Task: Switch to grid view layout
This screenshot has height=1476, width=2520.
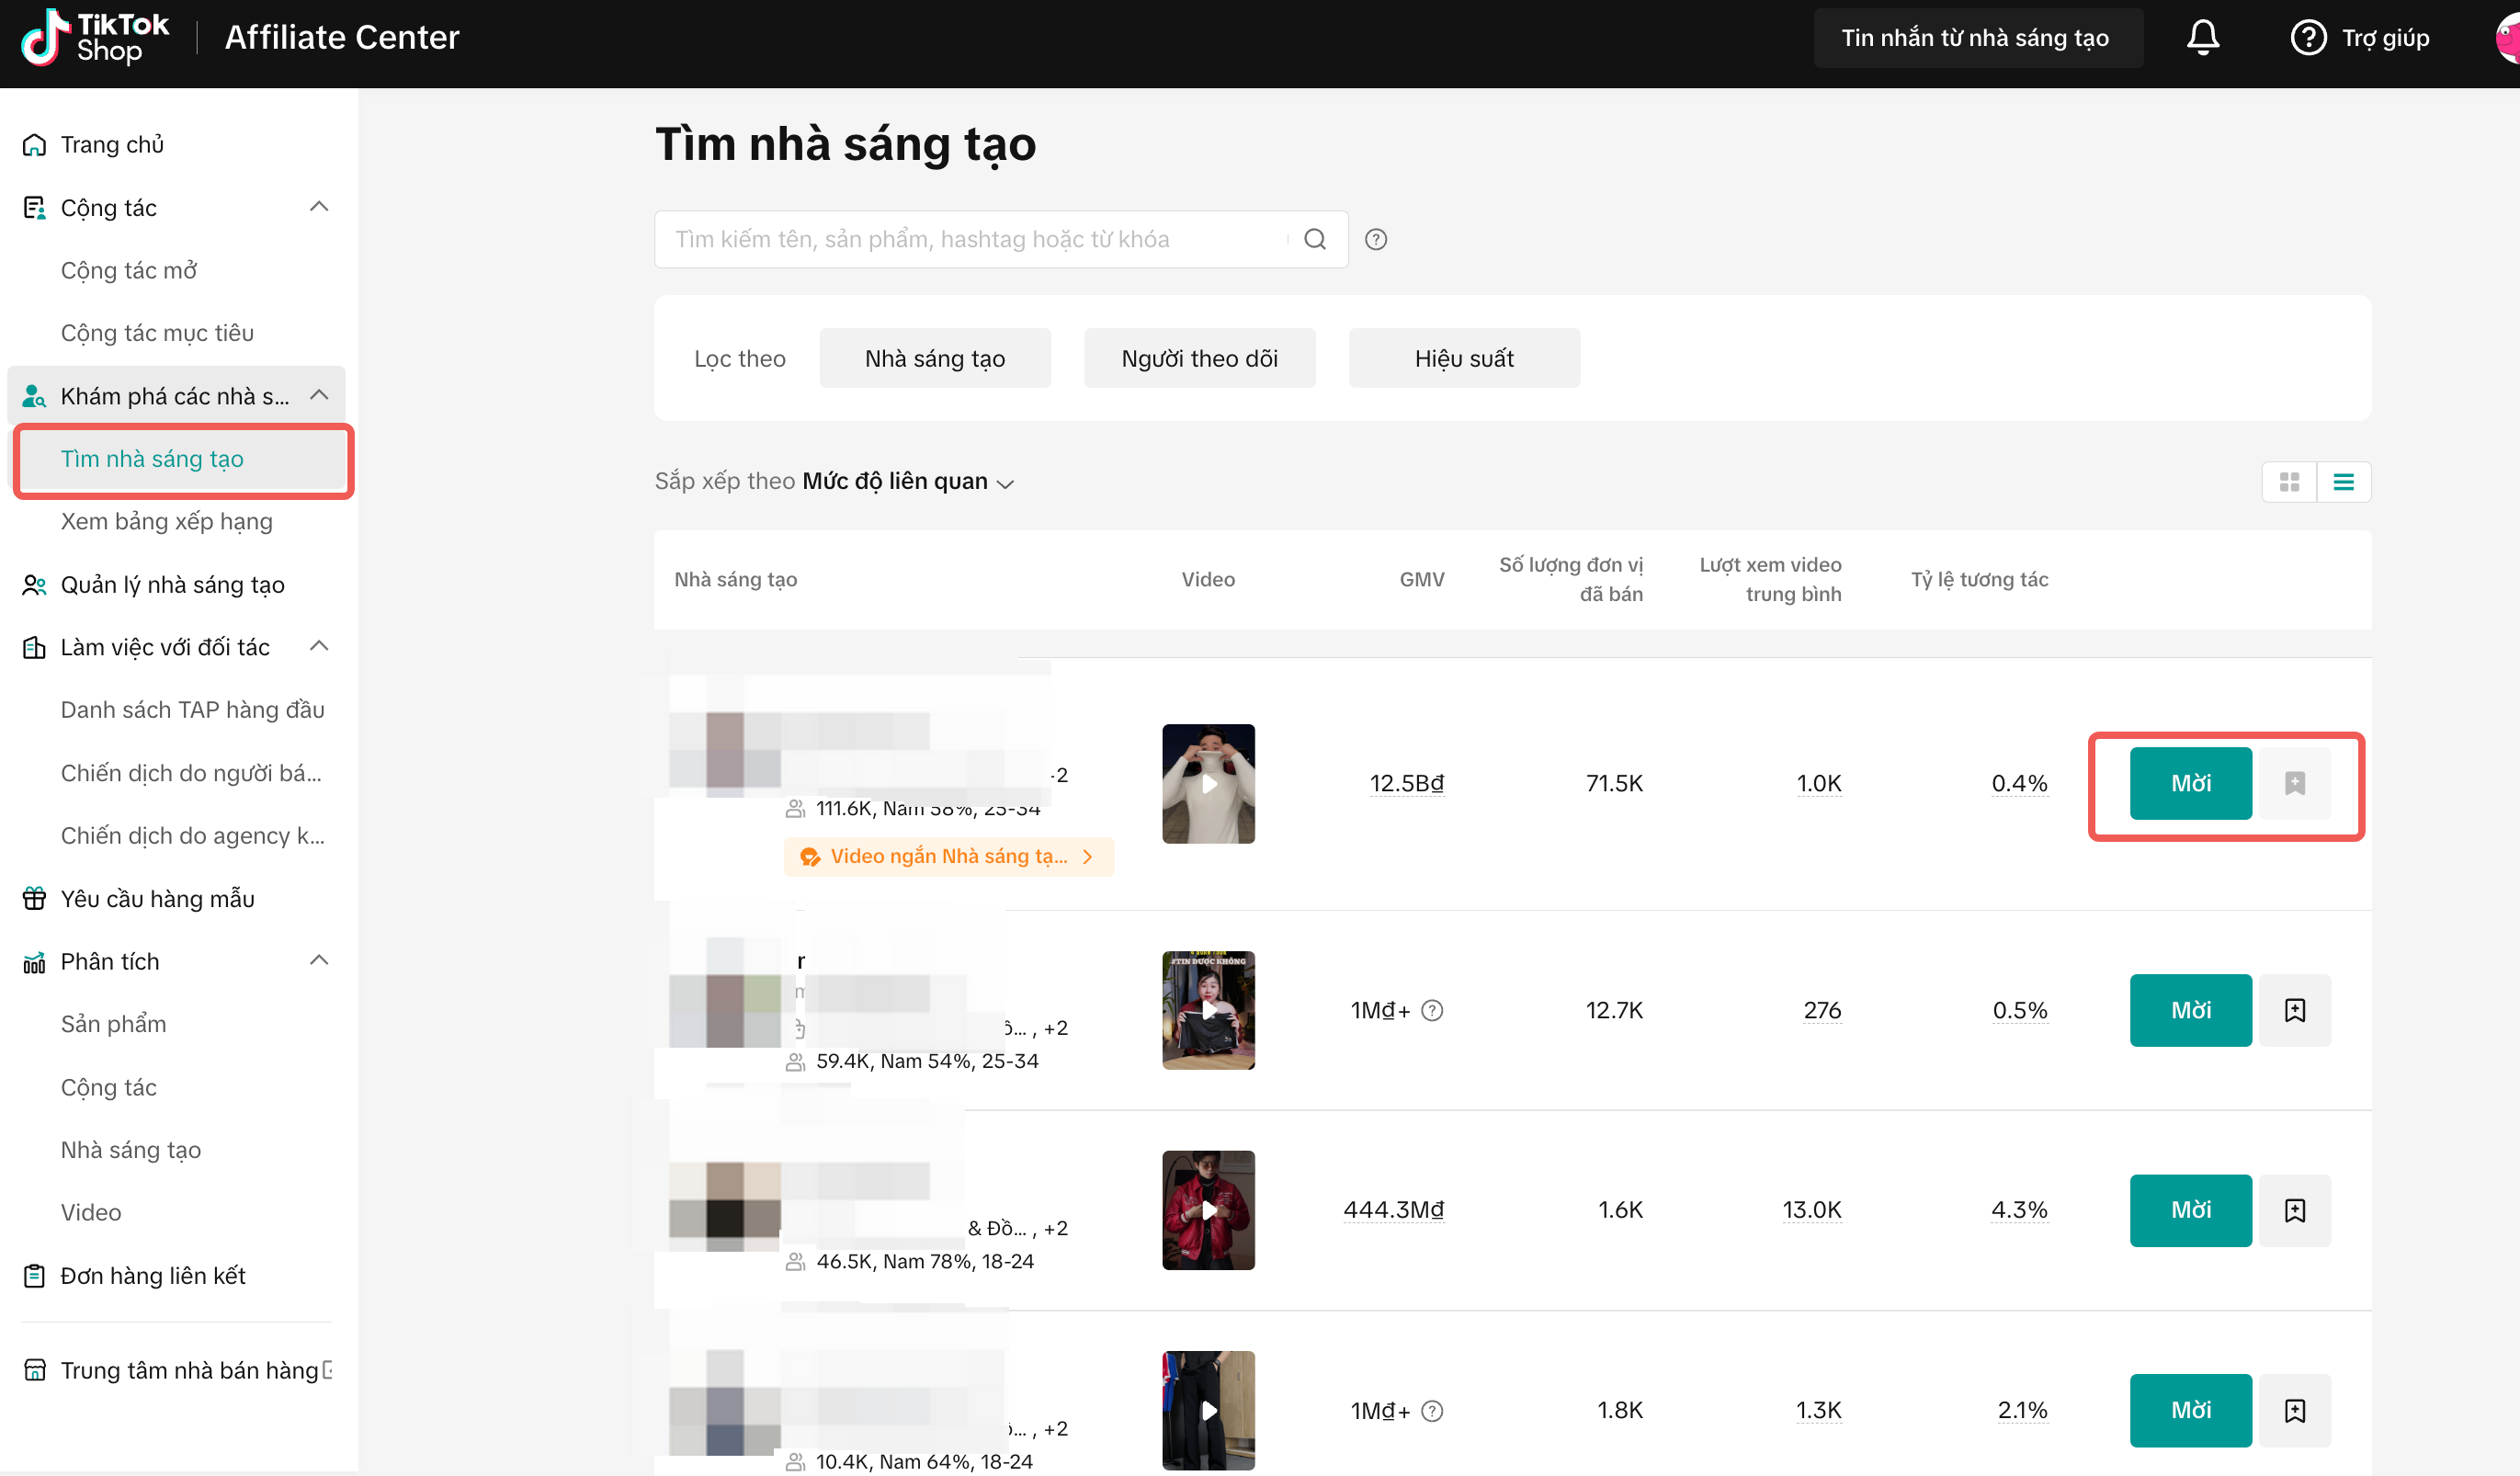Action: 2289,482
